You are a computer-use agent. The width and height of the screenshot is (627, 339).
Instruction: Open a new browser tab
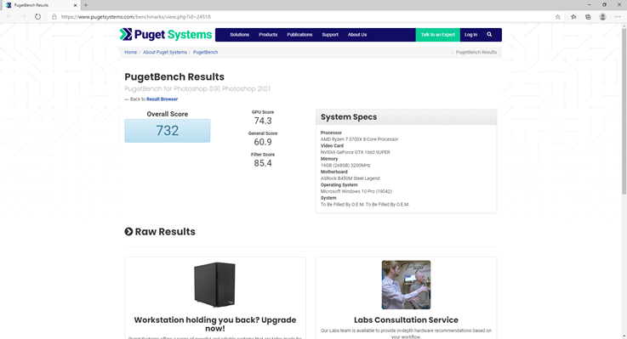point(86,5)
